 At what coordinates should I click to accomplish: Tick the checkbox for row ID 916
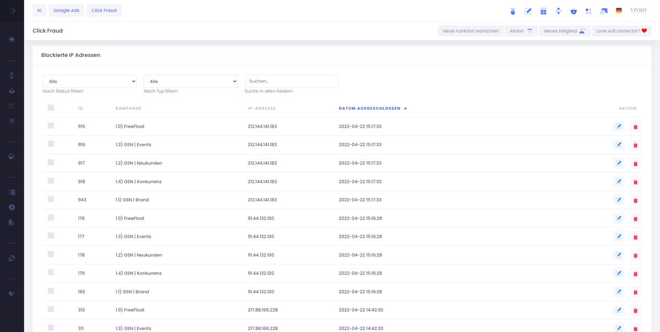pos(51,144)
